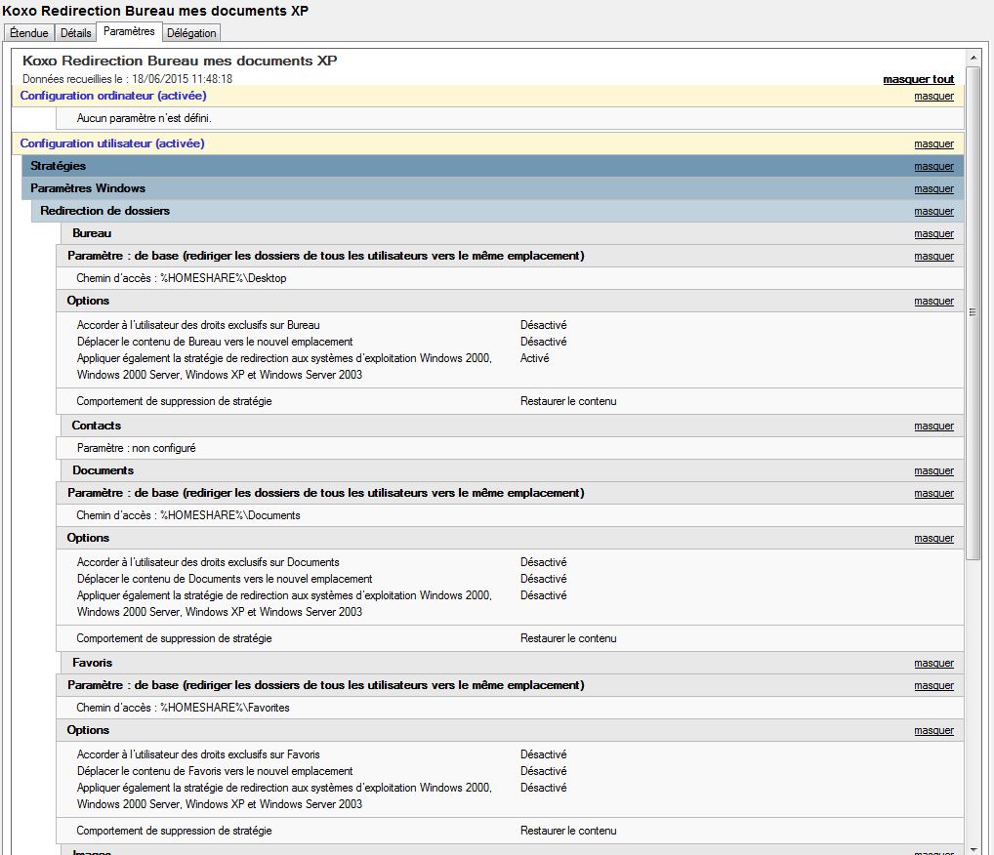This screenshot has height=855, width=994.
Task: Click 'Déplacer le contenu de Documents vers le nouvel emplacement'
Action: point(225,579)
